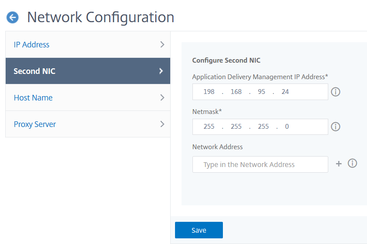This screenshot has height=244, width=367.
Task: Click the Network Address label
Action: [x=217, y=147]
